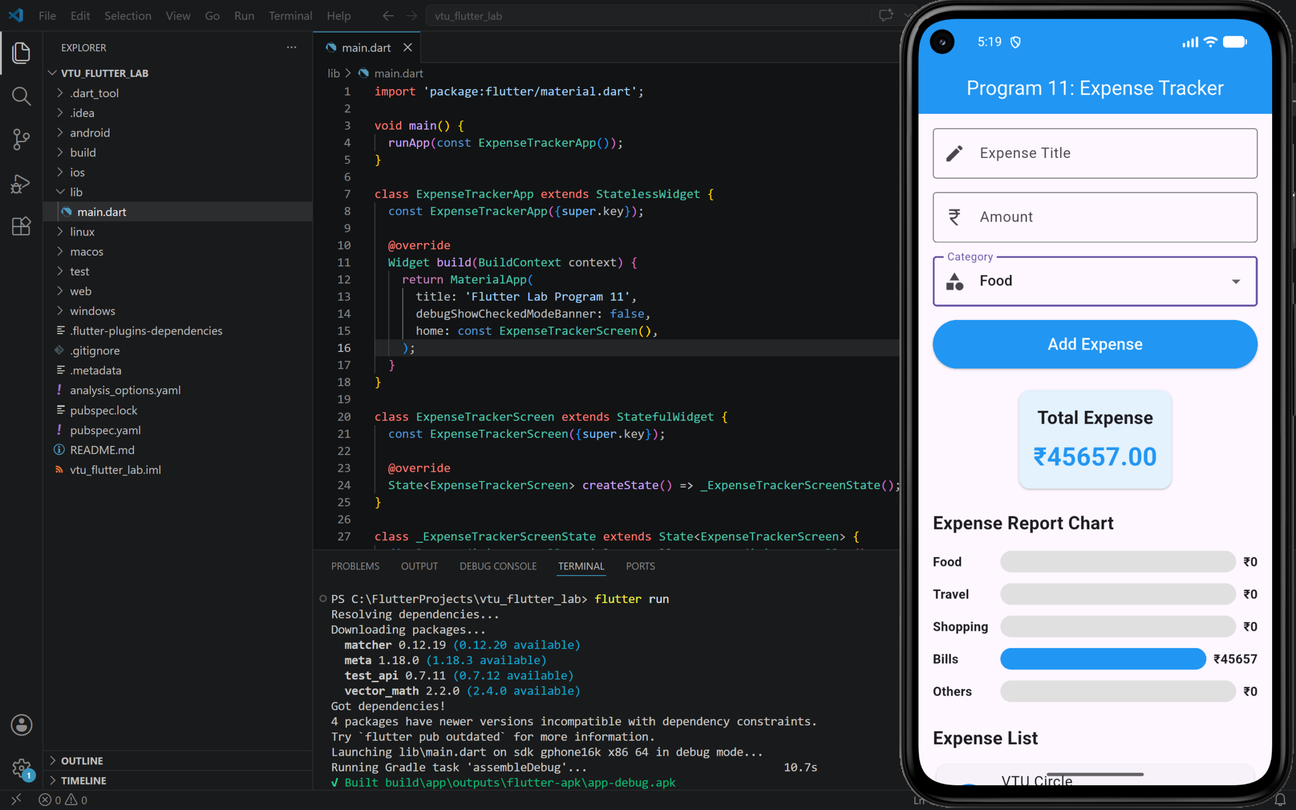Open the Selection menu
The height and width of the screenshot is (810, 1296).
click(128, 16)
